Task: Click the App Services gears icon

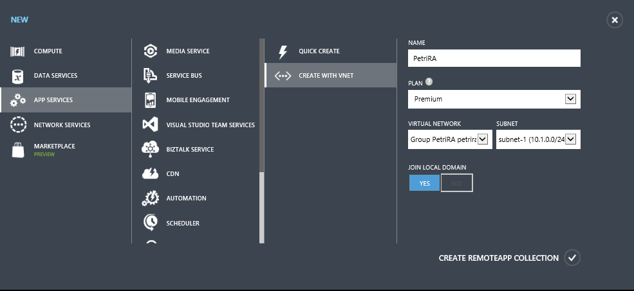Action: tap(18, 100)
